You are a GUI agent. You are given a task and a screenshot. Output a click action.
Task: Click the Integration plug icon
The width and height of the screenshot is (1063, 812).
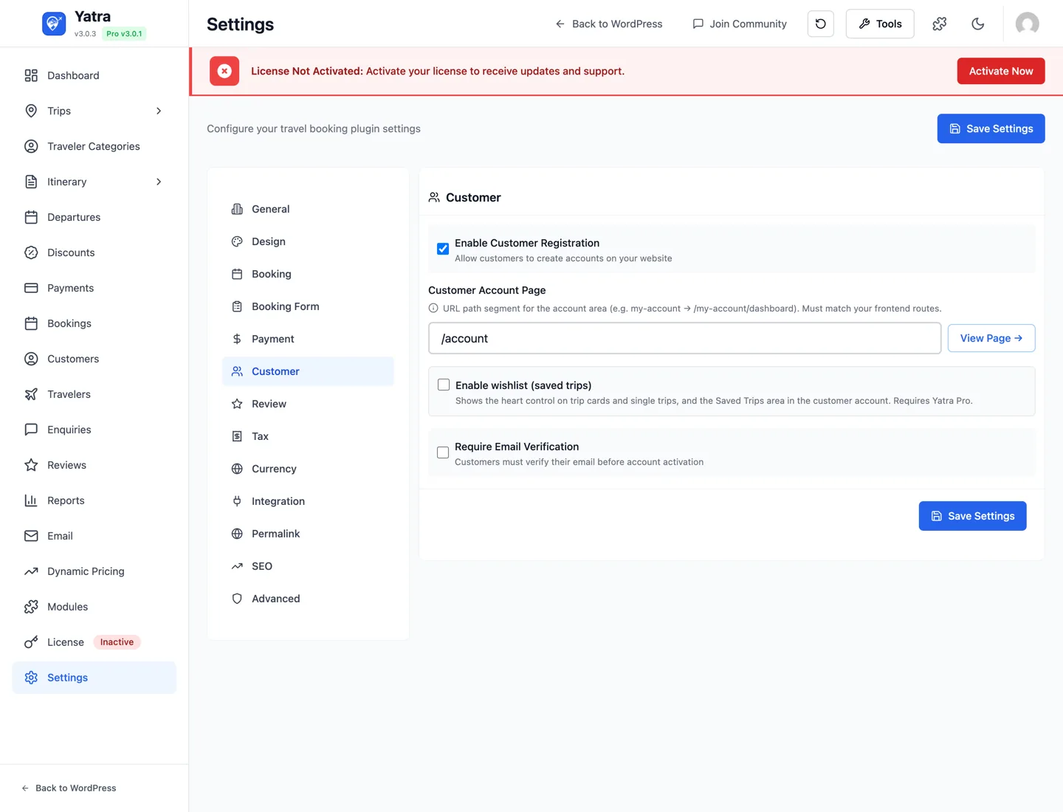(237, 501)
